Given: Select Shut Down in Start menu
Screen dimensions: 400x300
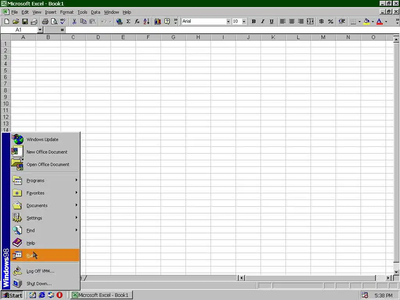Looking at the screenshot, I should click(x=45, y=284).
